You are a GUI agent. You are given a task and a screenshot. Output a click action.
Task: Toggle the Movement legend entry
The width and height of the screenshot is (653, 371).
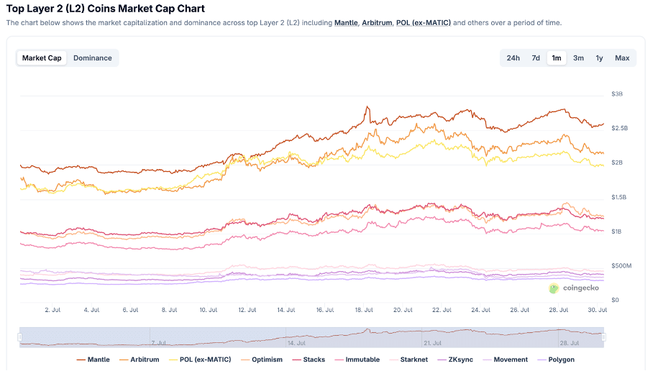click(x=506, y=359)
